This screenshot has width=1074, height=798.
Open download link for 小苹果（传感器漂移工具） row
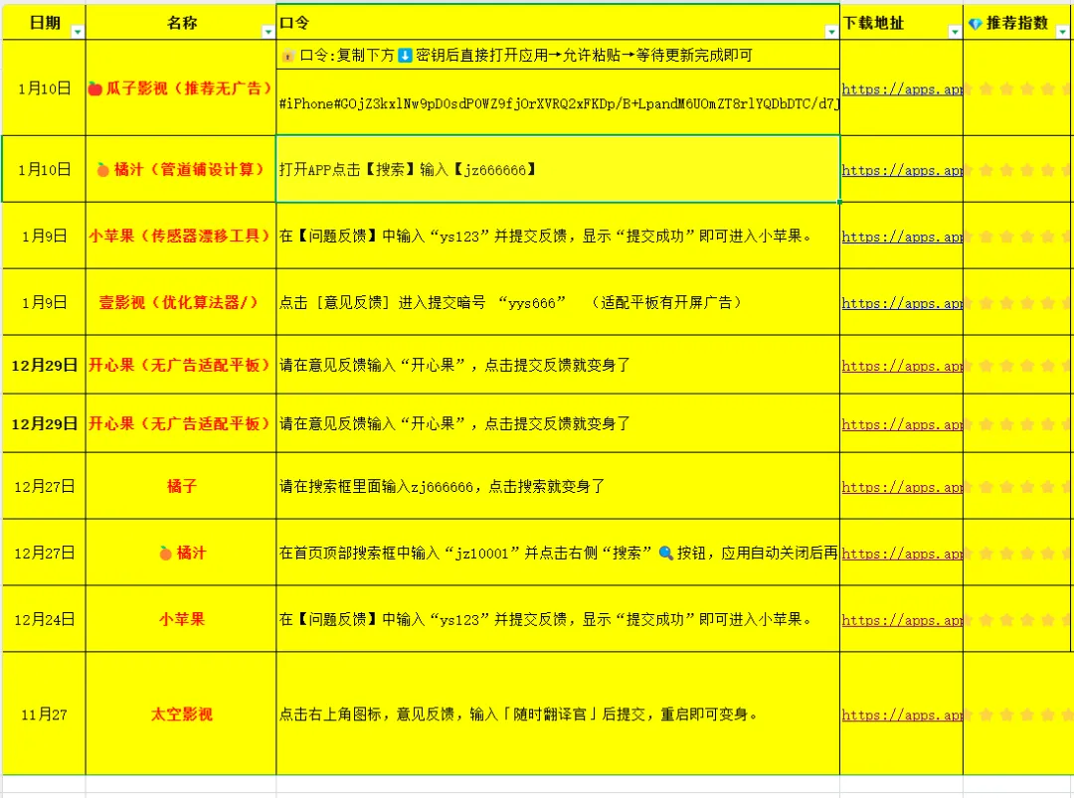(x=902, y=237)
